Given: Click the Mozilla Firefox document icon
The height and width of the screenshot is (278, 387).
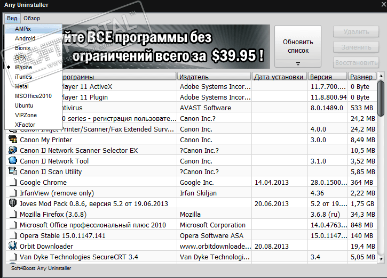Looking at the screenshot, I should (x=13, y=214).
